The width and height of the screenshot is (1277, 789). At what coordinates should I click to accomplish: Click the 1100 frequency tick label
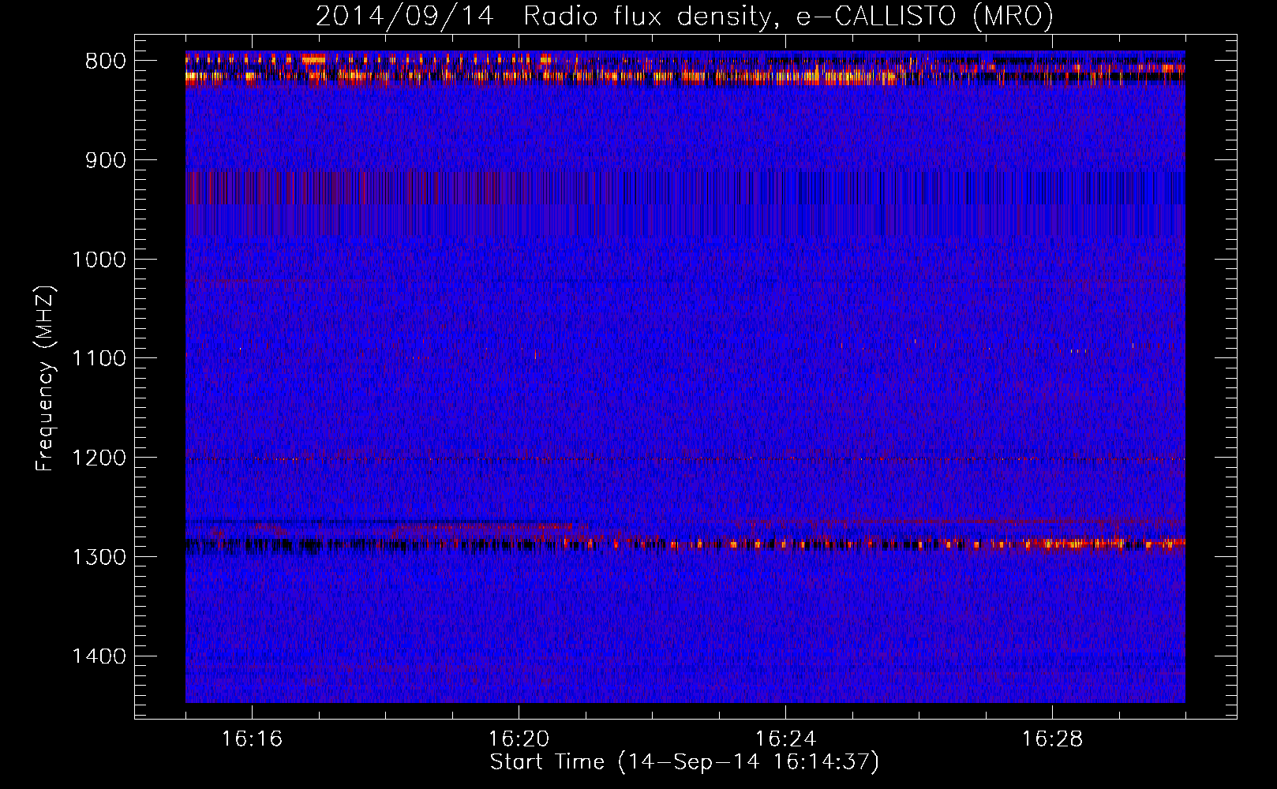99,359
